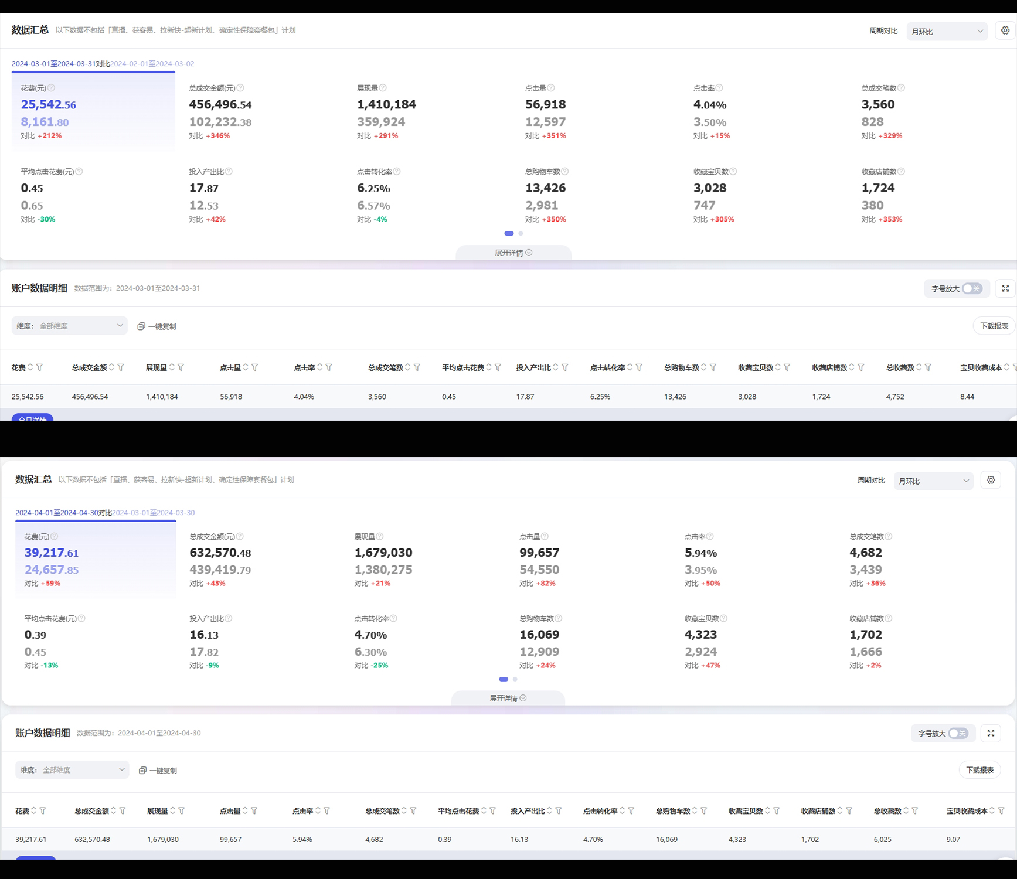Viewport: 1017px width, 879px height.
Task: Open the settings gear in the April summary header
Action: pos(991,481)
